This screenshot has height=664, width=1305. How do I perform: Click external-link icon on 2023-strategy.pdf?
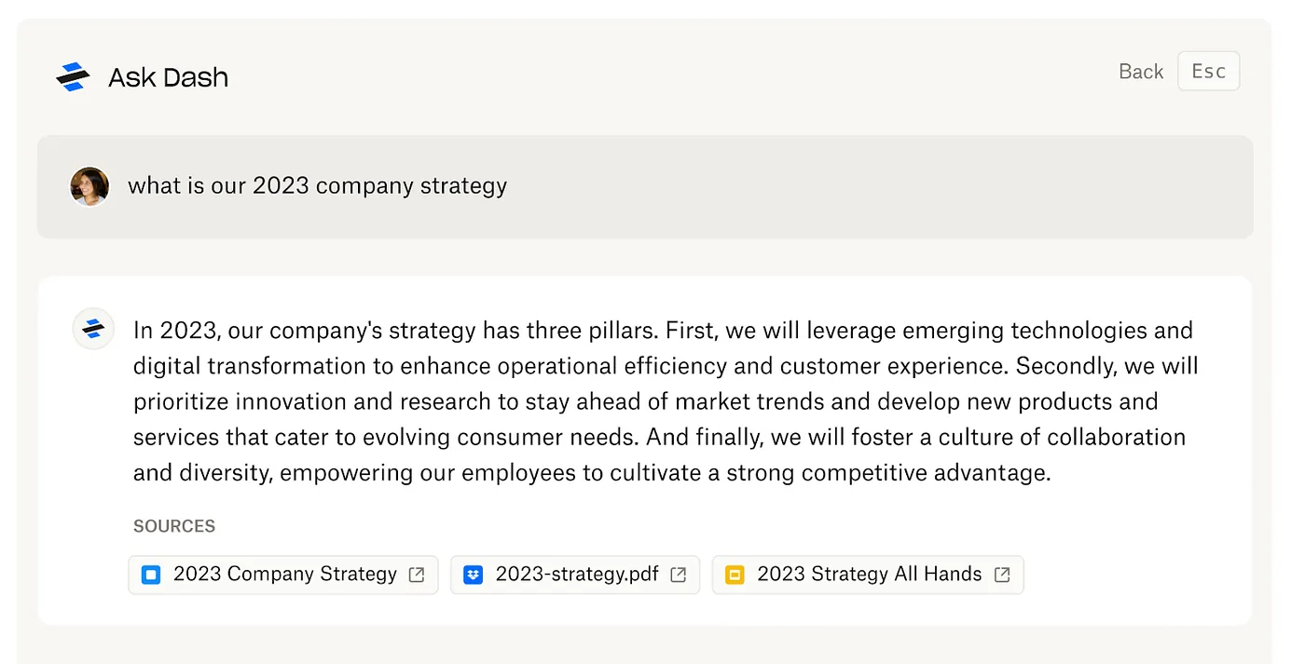[x=679, y=575]
